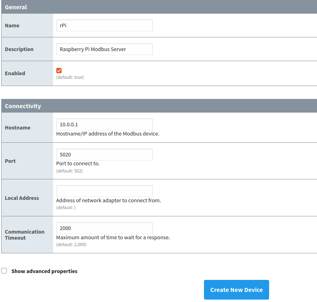Click the Name row label
Image resolution: width=317 pixels, height=302 pixels.
click(12, 25)
